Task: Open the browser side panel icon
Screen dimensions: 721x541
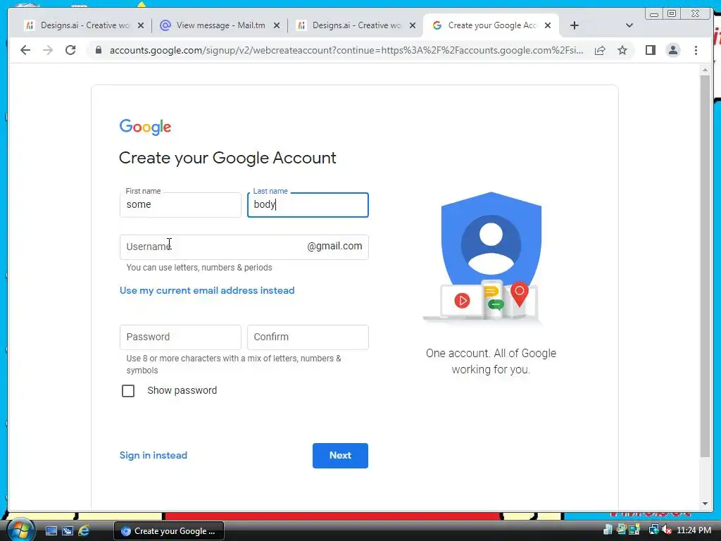Action: (x=650, y=50)
